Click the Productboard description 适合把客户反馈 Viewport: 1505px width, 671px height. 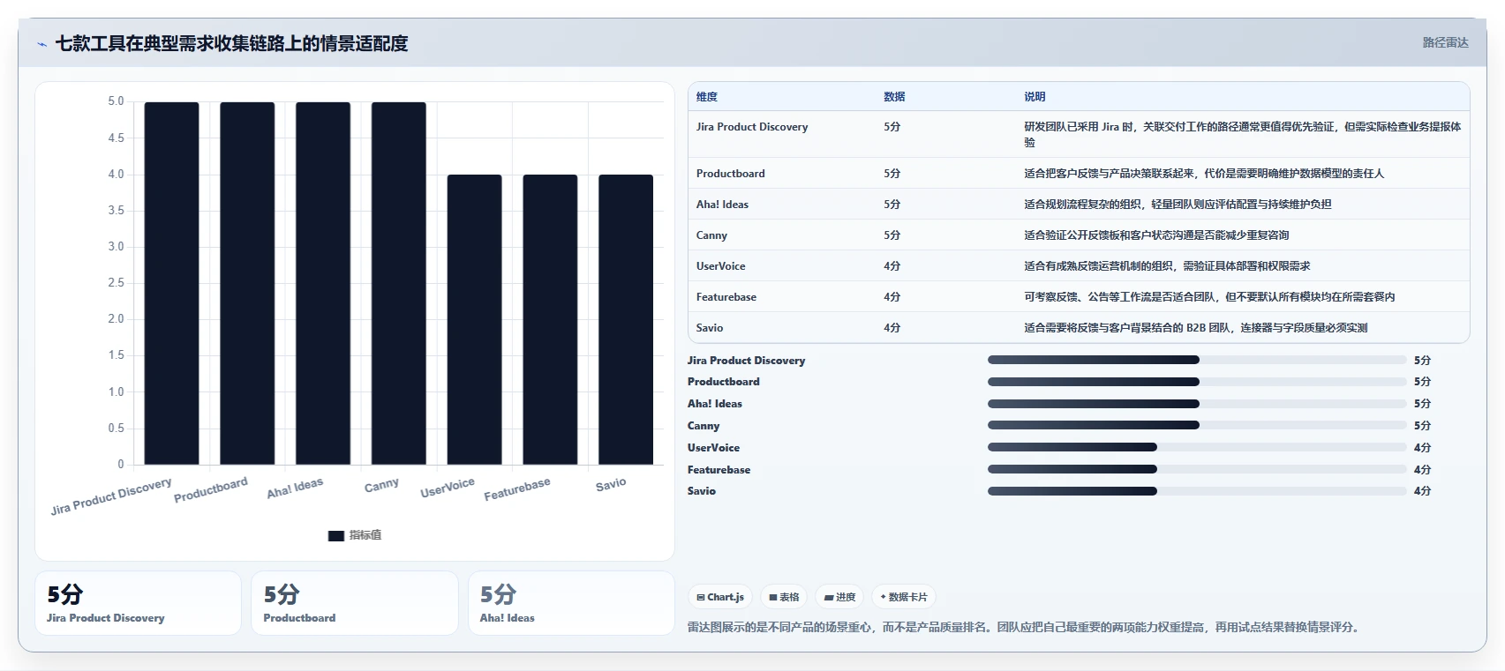pos(1204,174)
